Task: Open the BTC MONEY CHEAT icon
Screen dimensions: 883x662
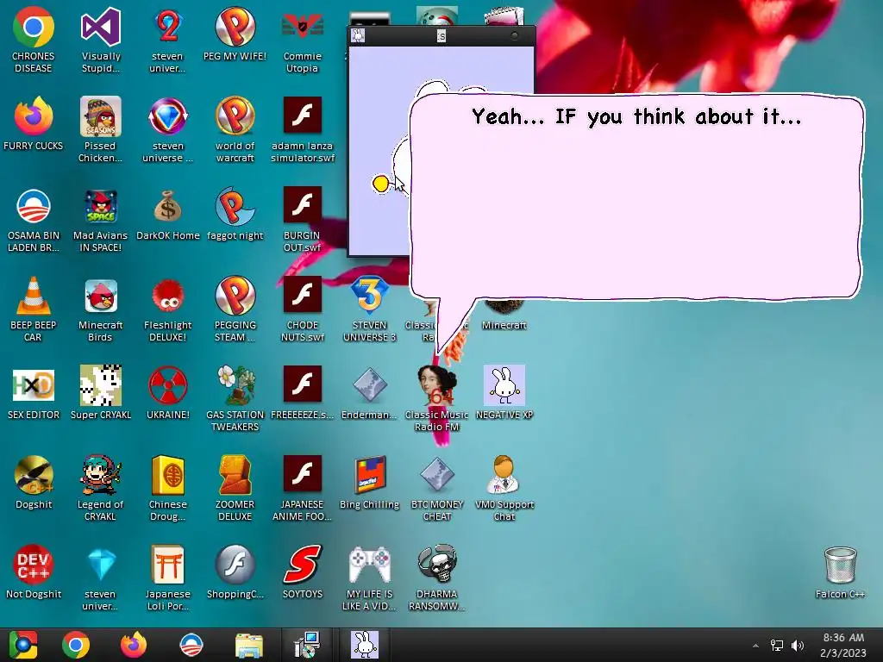Action: (436, 488)
